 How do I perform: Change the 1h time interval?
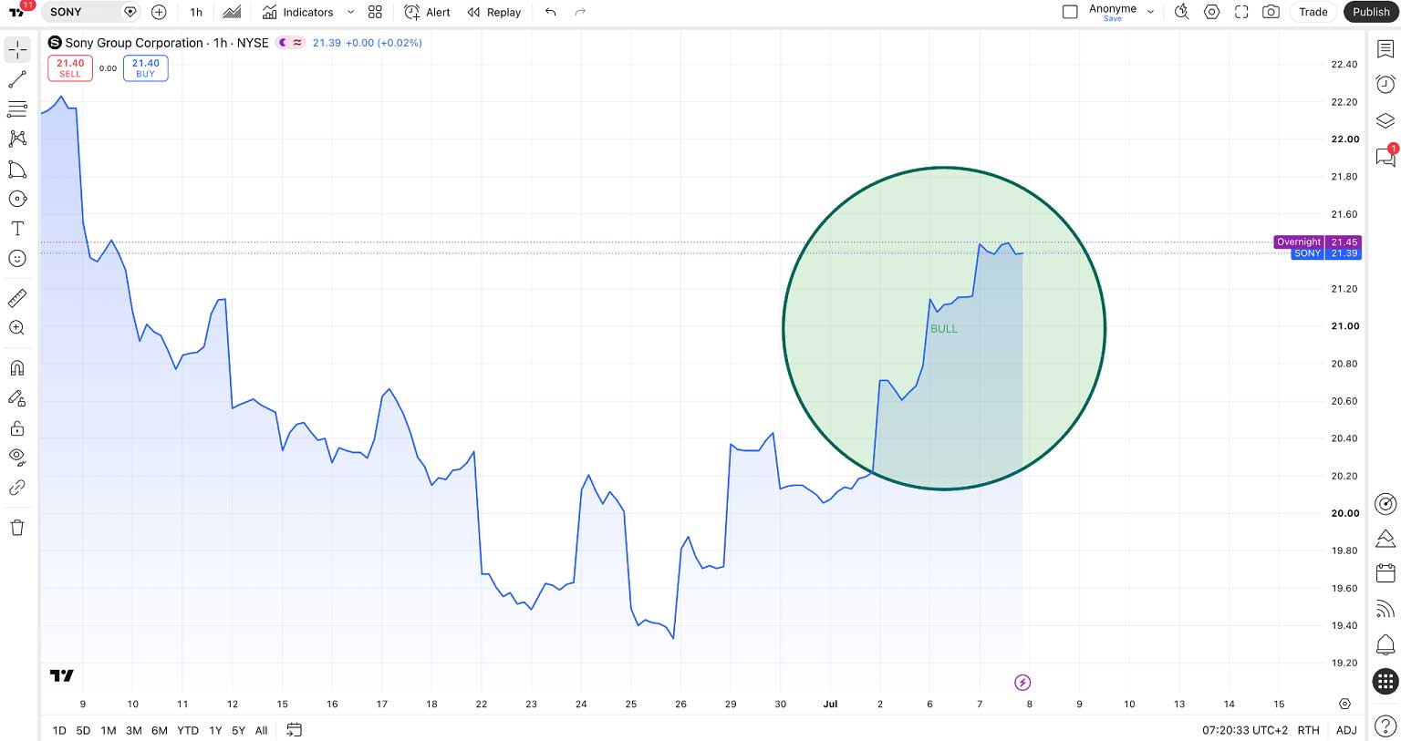click(x=196, y=12)
